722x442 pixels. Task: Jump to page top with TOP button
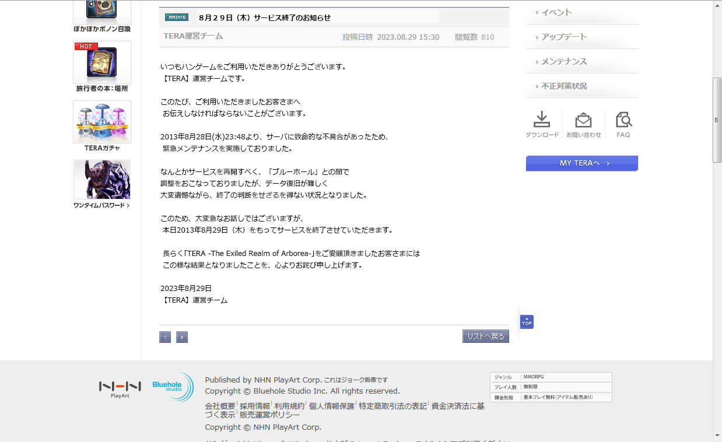527,322
